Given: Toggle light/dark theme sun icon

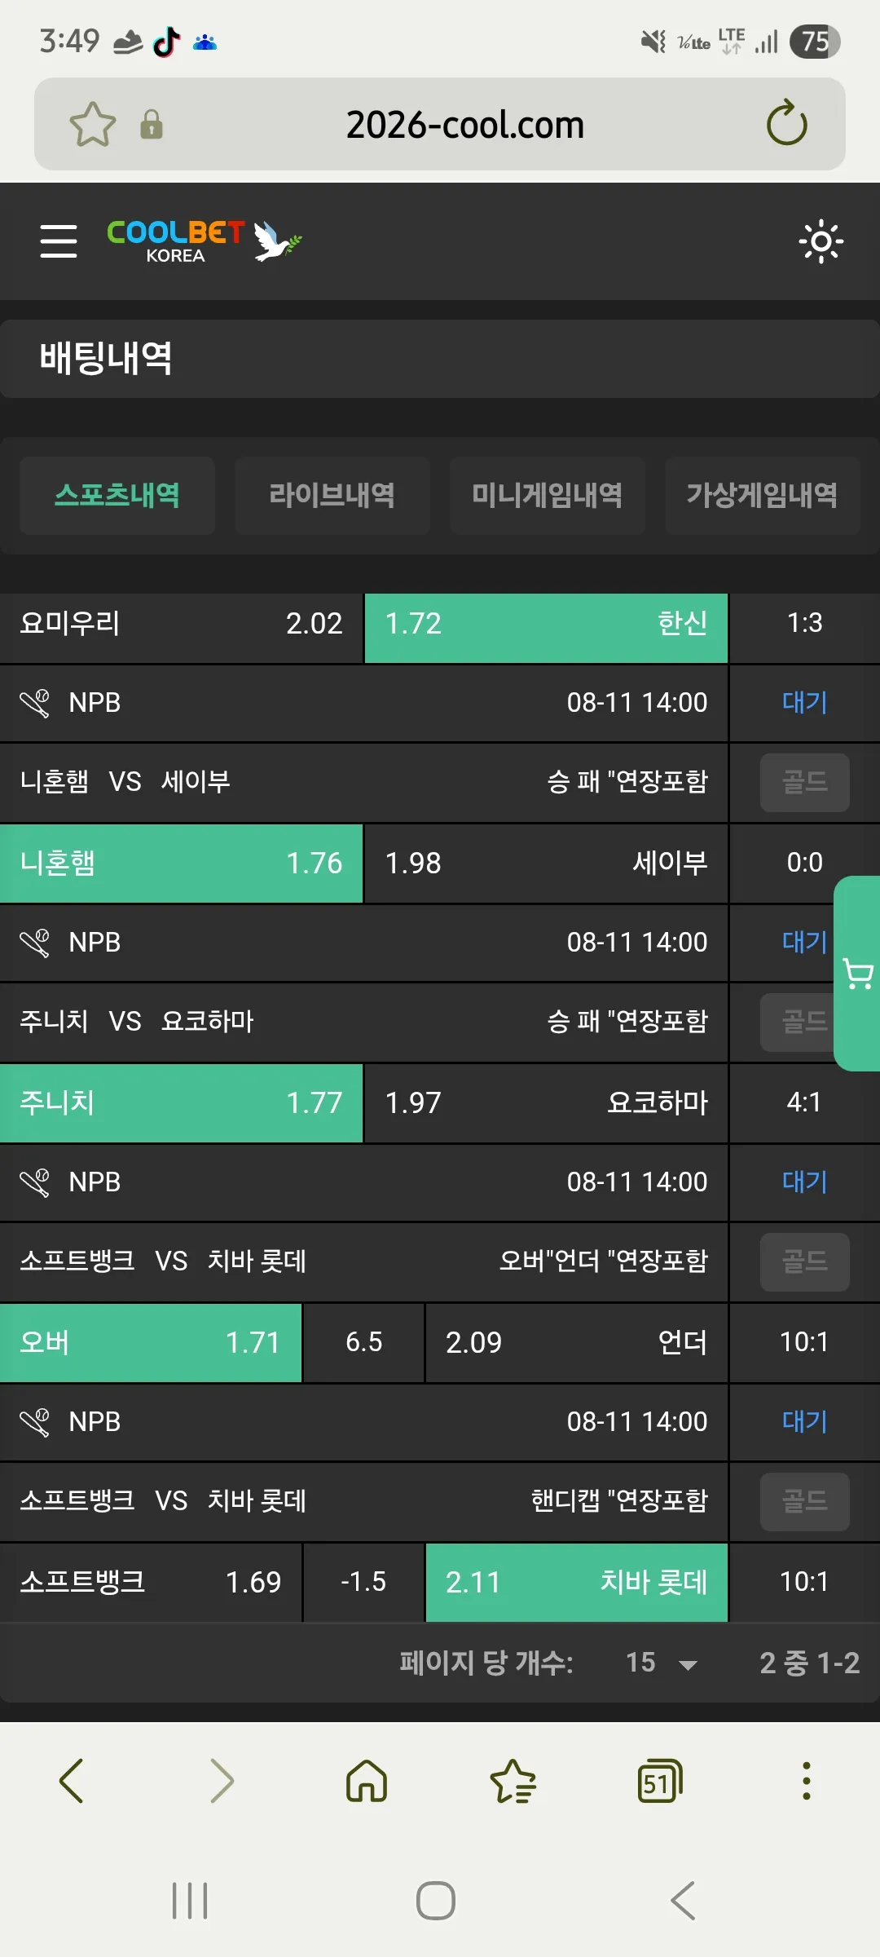Looking at the screenshot, I should [821, 241].
